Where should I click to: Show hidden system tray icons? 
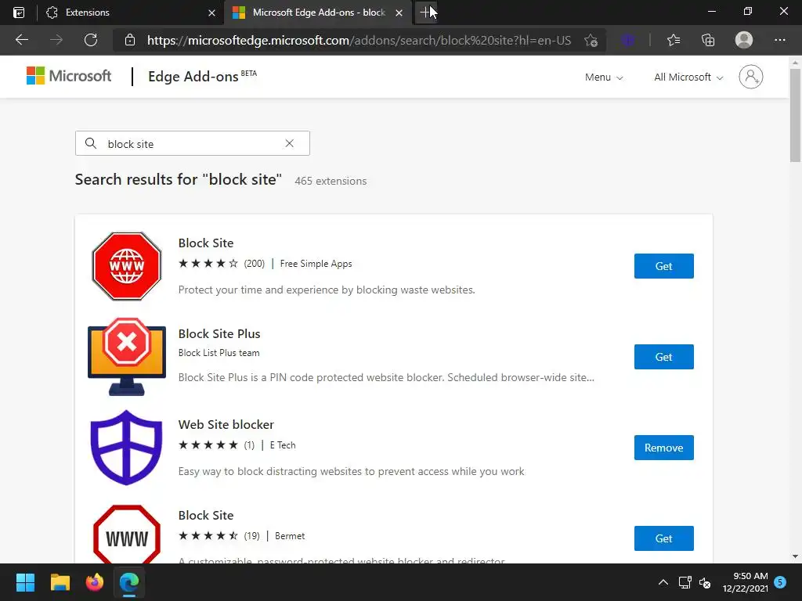(663, 582)
